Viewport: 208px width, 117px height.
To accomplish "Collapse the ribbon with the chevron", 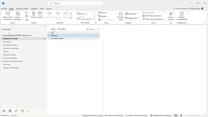I will coord(205,22).
